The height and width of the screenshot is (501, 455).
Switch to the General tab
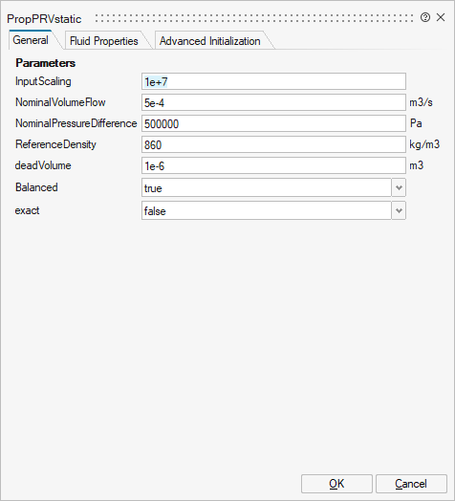click(x=31, y=40)
